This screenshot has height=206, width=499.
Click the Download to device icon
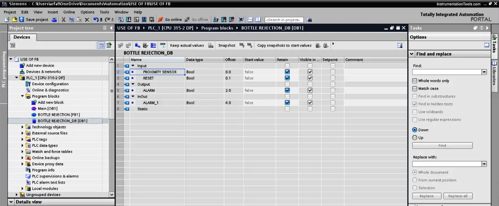pyautogui.click(x=128, y=20)
